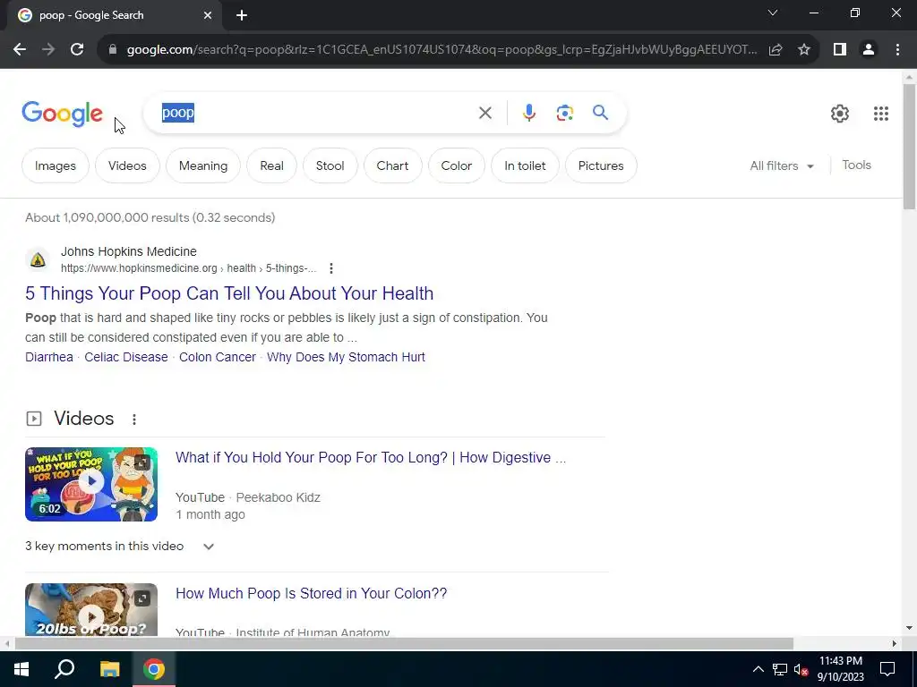Select the Chart filter chip
Image resolution: width=917 pixels, height=687 pixels.
coord(392,165)
